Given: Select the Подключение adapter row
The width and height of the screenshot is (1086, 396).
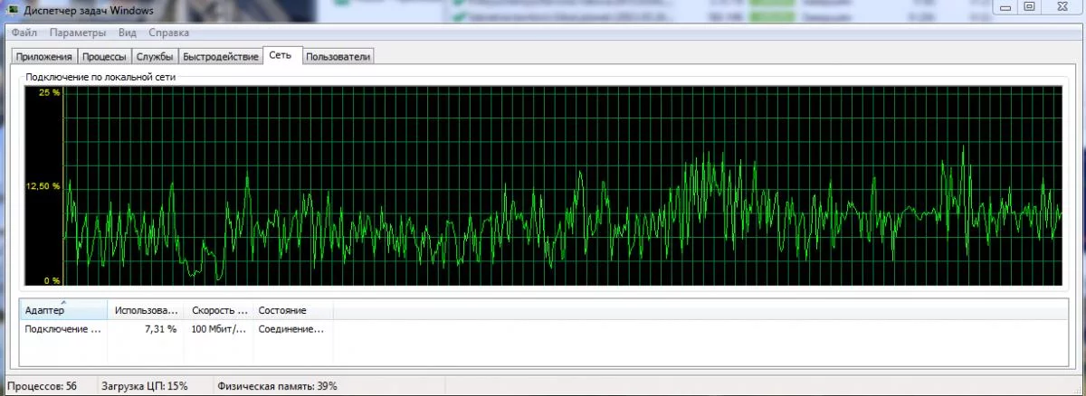Looking at the screenshot, I should point(63,329).
